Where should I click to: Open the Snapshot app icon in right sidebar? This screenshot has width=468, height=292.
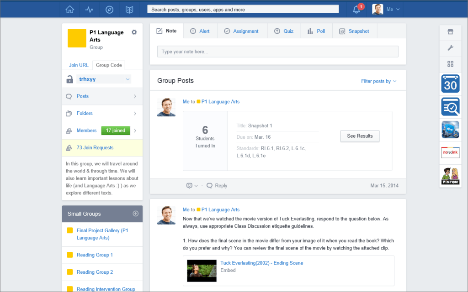(x=450, y=107)
